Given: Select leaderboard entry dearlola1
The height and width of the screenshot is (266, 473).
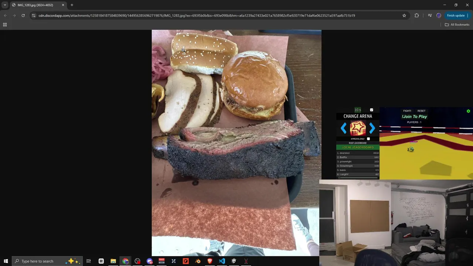Looking at the screenshot, I should [358, 153].
